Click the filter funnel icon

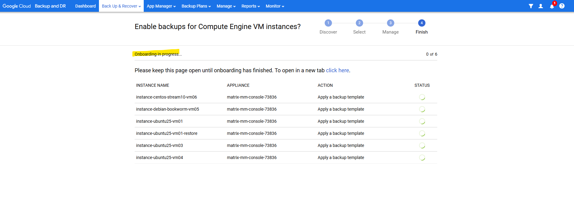531,6
